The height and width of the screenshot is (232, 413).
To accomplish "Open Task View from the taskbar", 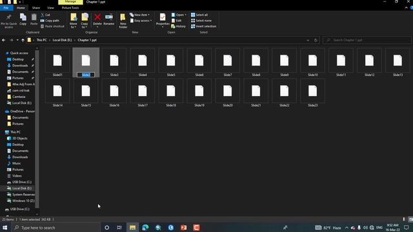I will click(x=119, y=227).
